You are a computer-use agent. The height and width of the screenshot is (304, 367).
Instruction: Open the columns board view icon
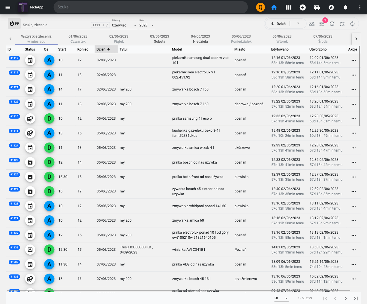coord(288,8)
